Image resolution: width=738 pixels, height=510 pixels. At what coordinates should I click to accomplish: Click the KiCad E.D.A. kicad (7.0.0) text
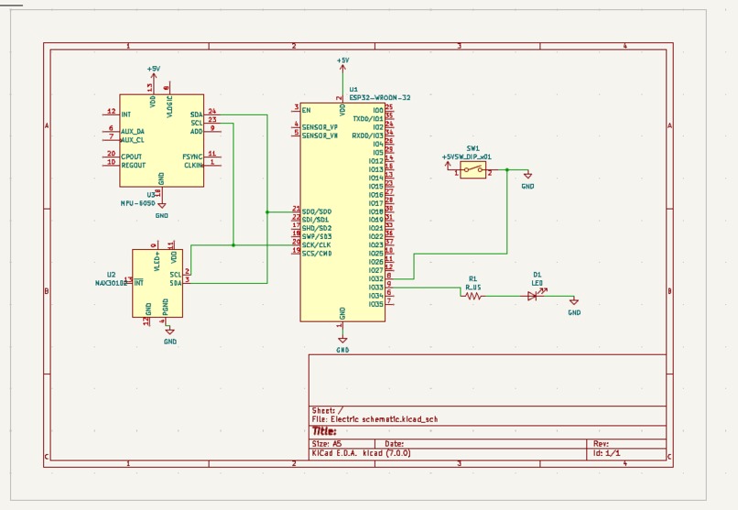tap(361, 453)
